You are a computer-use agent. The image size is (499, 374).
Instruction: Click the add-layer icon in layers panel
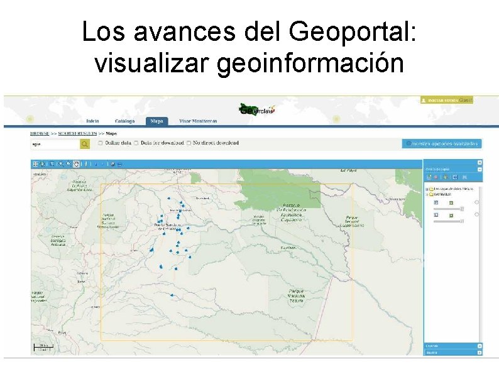tap(429, 177)
